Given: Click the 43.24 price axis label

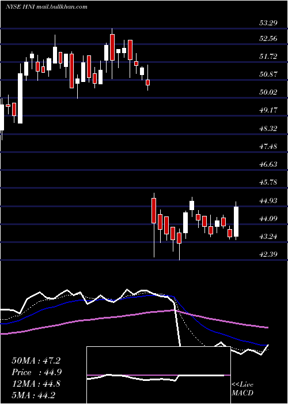Looking at the screenshot, I should 268,237.
